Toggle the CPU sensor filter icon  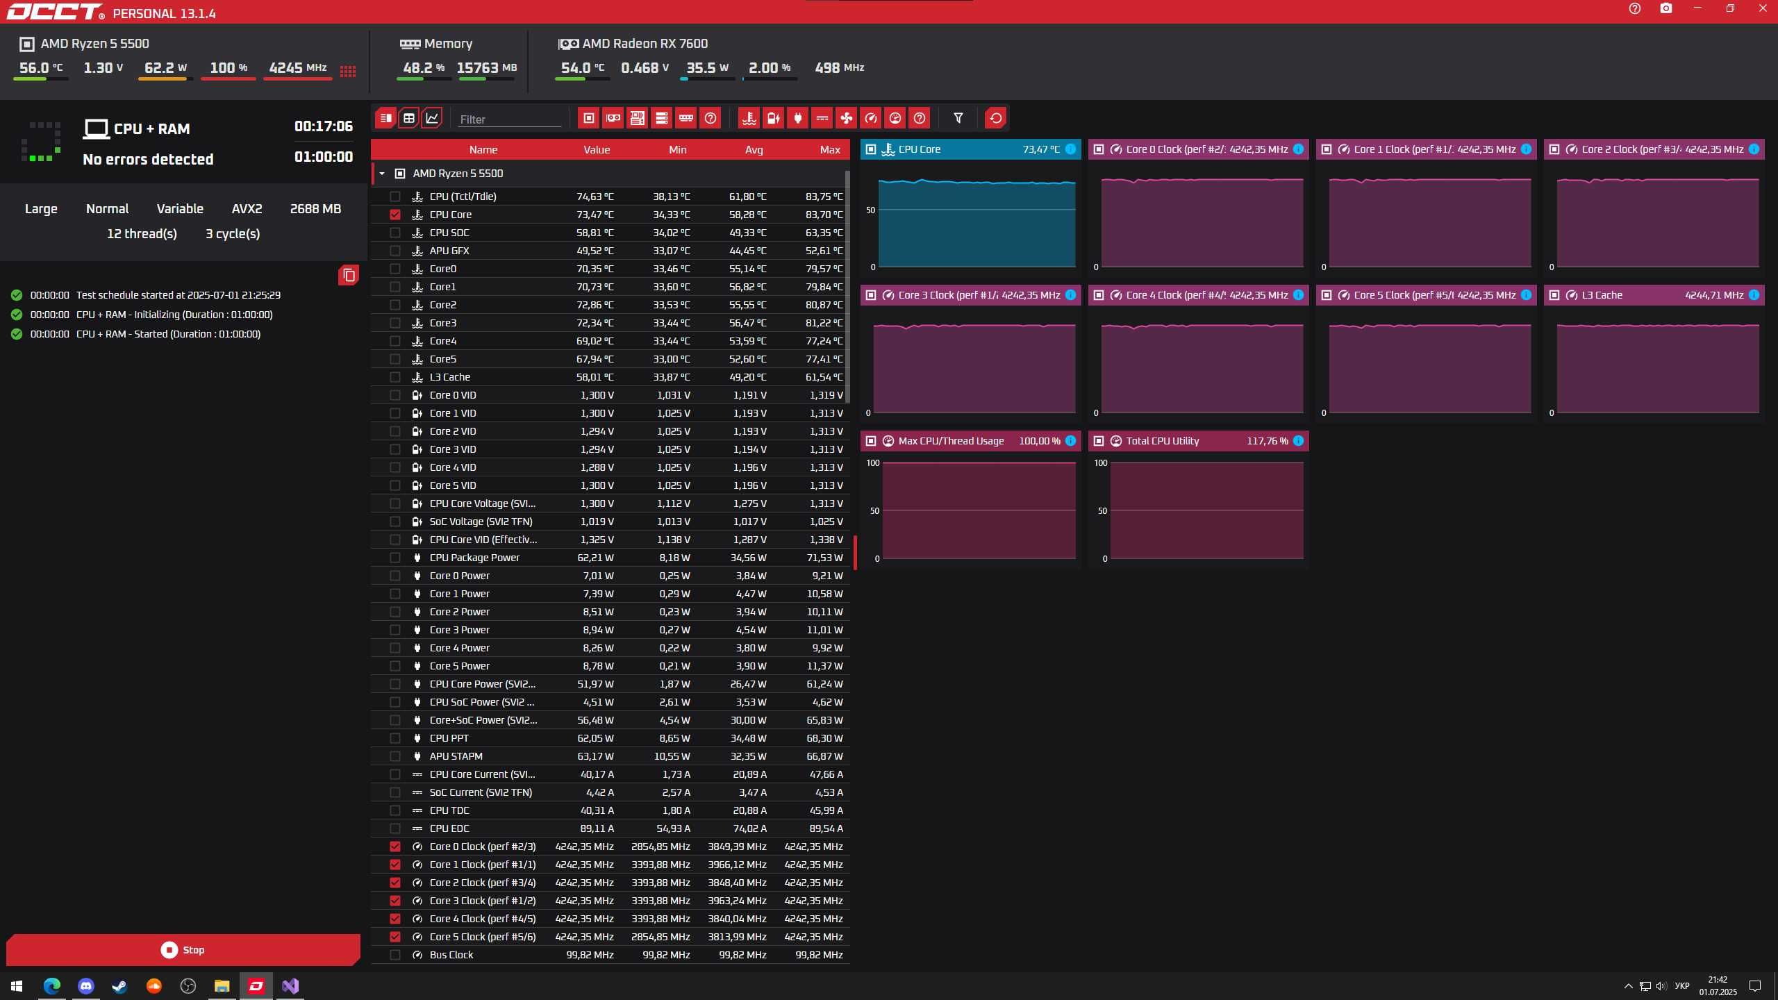[589, 118]
